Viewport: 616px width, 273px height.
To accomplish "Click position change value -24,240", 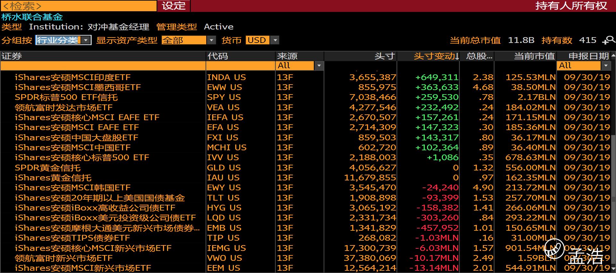I will tap(440, 187).
